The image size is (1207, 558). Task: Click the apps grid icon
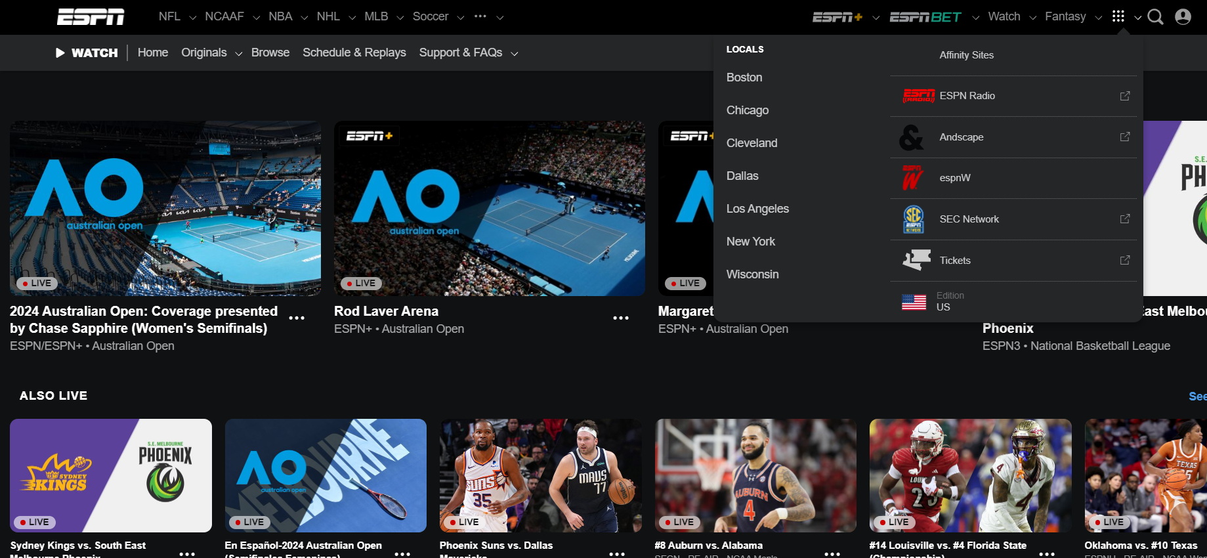coord(1118,16)
